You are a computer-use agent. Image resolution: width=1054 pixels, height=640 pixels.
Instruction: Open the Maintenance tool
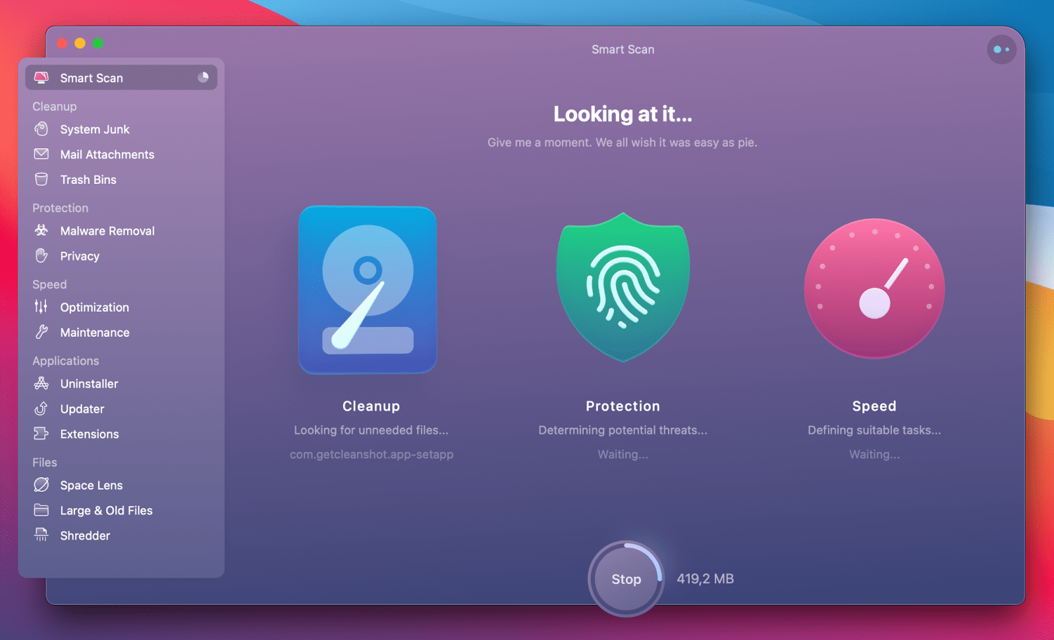tap(94, 332)
